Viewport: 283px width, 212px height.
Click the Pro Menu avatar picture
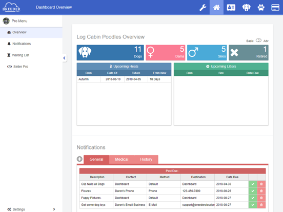6,21
